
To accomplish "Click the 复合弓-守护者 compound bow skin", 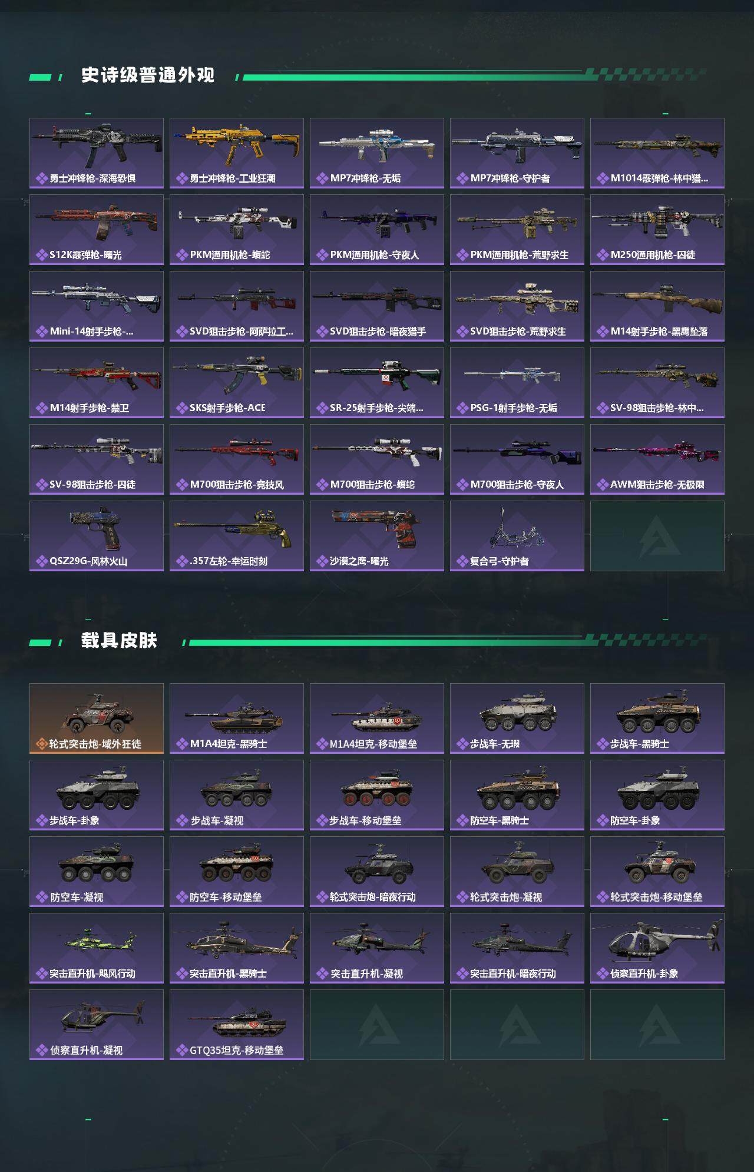I will (517, 536).
